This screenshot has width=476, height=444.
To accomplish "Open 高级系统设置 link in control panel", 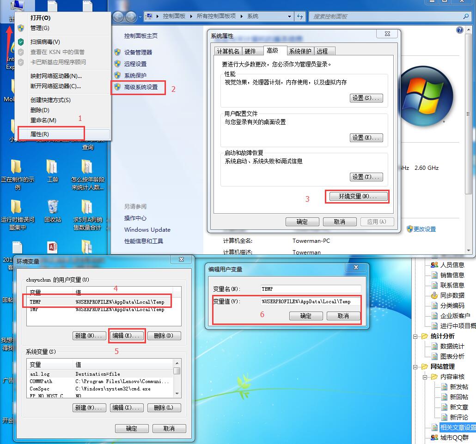I will 141,87.
